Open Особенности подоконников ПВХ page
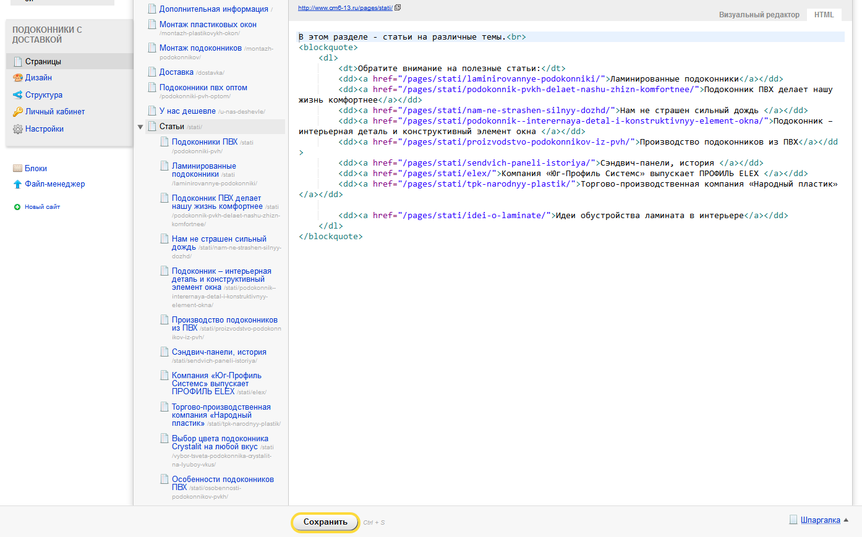 point(223,483)
